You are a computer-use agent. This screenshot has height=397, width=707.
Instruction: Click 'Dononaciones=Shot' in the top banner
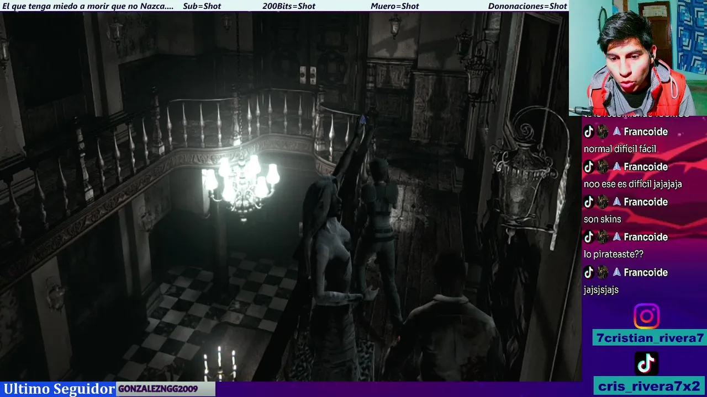pyautogui.click(x=527, y=6)
